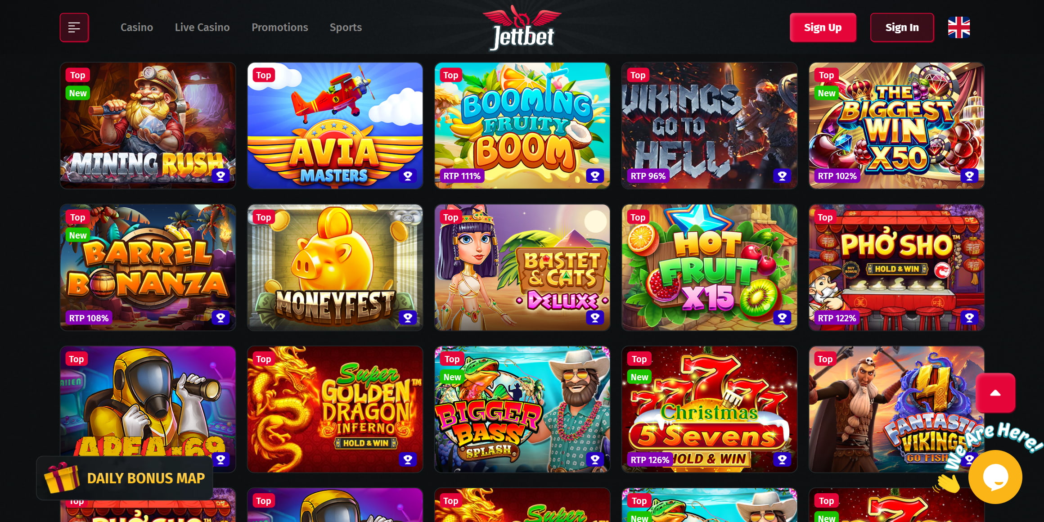This screenshot has width=1044, height=522.
Task: Click the UK flag language selector
Action: pos(958,27)
